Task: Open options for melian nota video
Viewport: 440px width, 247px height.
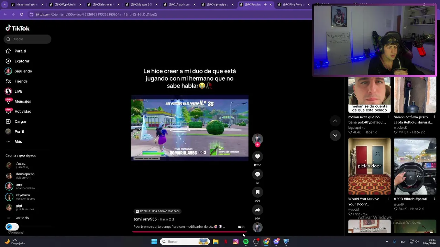Action: click(x=389, y=117)
